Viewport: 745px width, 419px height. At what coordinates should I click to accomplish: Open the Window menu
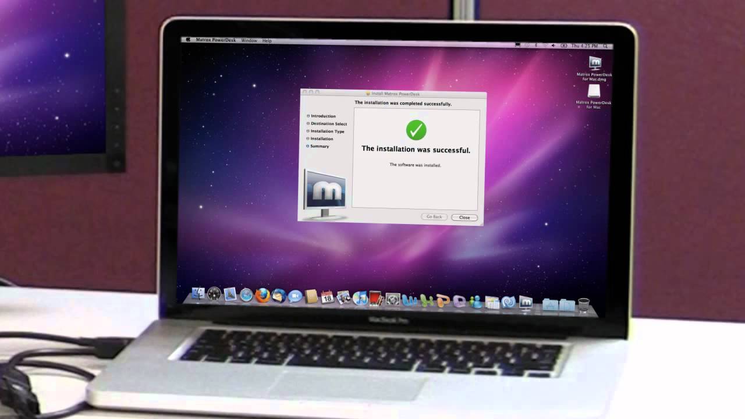[x=249, y=41]
